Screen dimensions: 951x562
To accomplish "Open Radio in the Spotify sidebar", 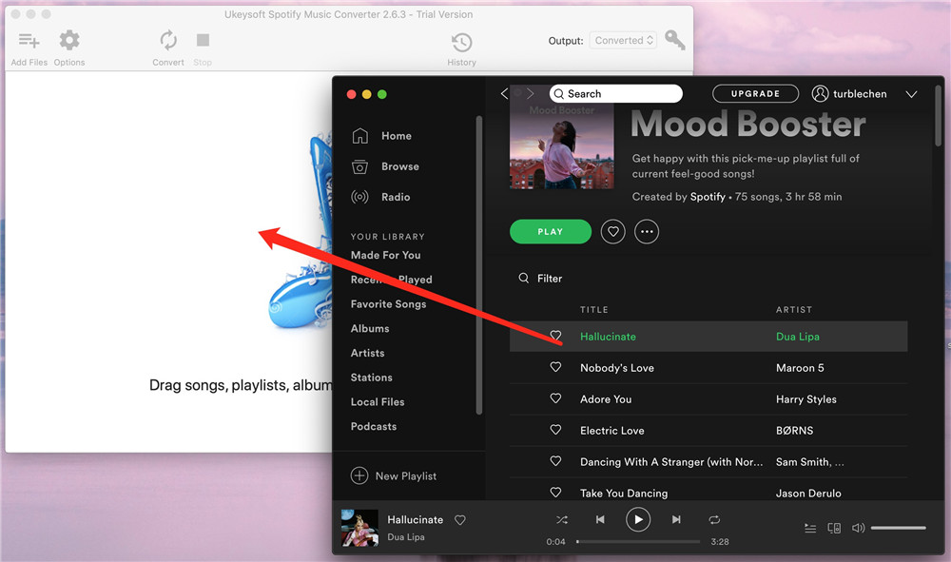I will (x=381, y=197).
